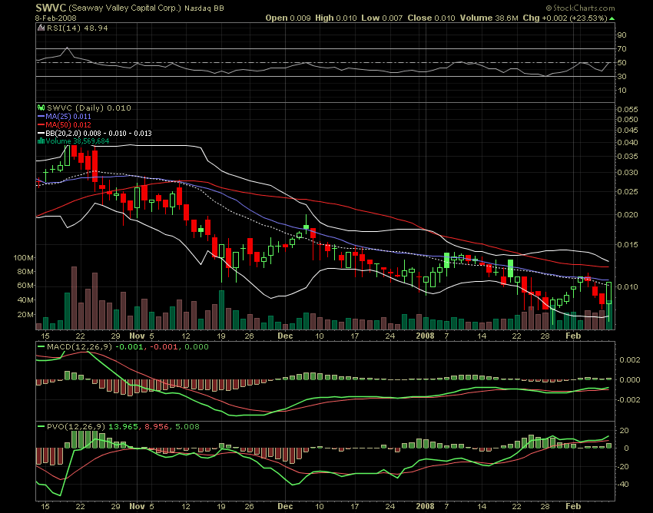653x513 pixels.
Task: Click the 0.002 MACD axis label
Action: (x=630, y=359)
